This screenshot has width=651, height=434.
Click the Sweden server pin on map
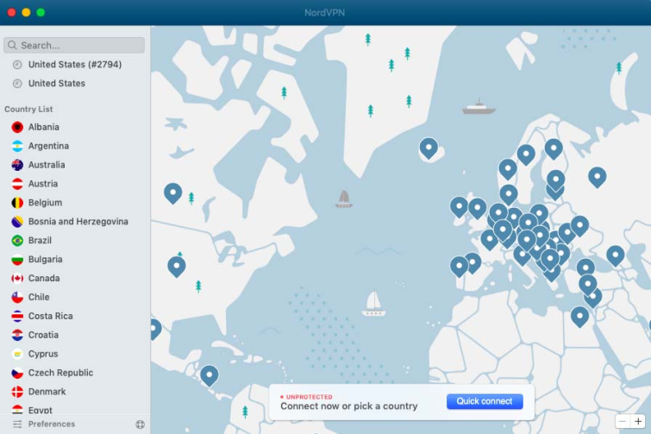(526, 154)
